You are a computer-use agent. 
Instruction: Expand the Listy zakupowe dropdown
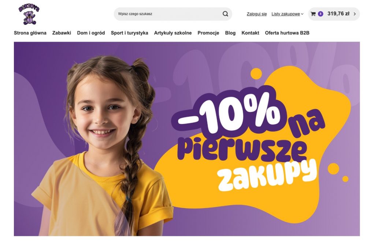[287, 14]
